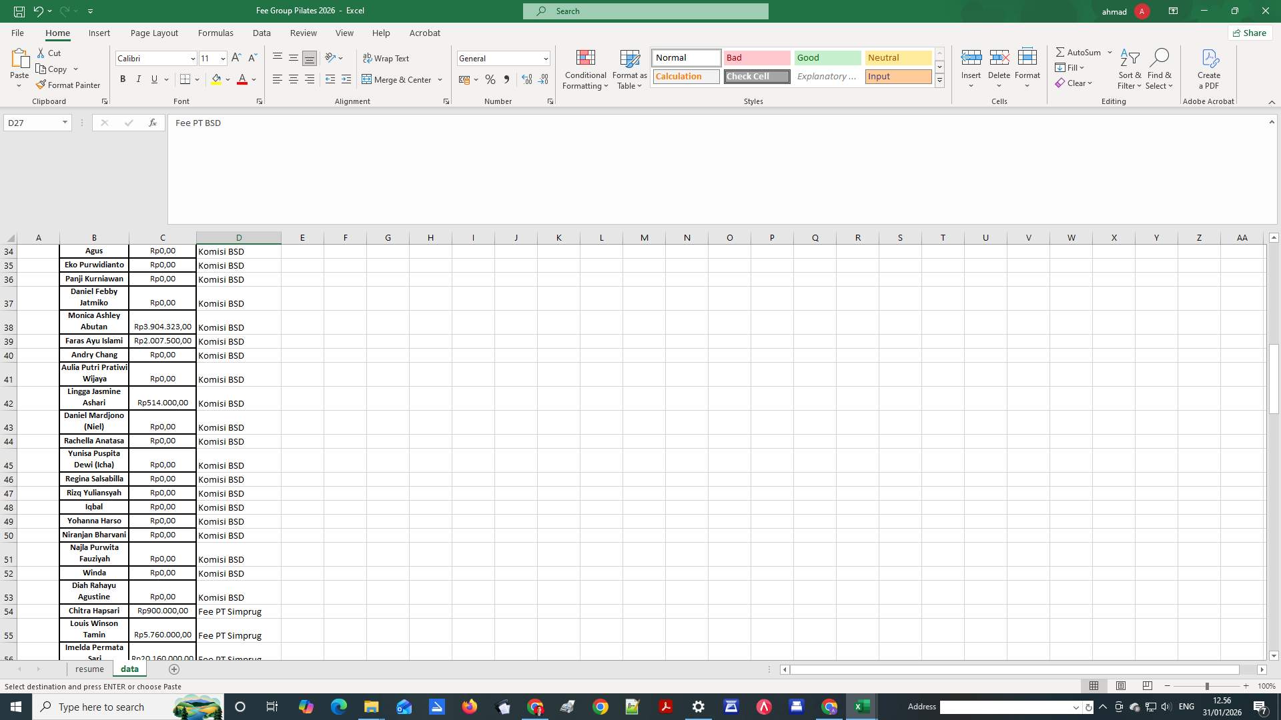
Task: Expand the Fill Color dropdown arrow
Action: [228, 79]
